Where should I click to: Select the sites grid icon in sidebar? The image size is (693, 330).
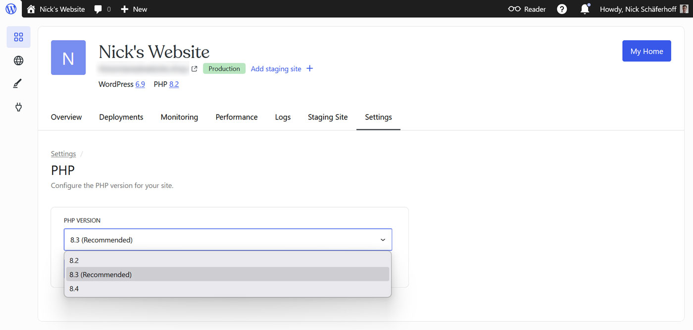click(x=18, y=37)
